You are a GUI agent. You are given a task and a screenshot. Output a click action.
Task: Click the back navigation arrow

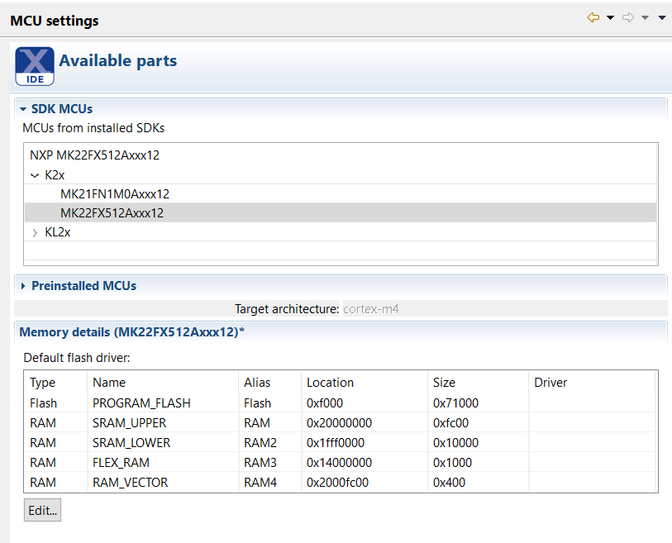point(593,18)
